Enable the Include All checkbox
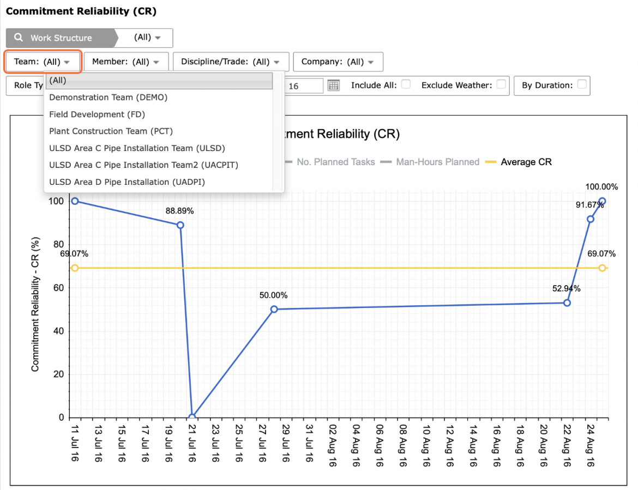 [406, 84]
